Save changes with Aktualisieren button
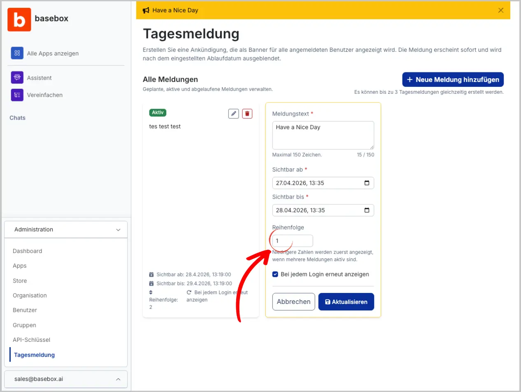 coord(346,302)
